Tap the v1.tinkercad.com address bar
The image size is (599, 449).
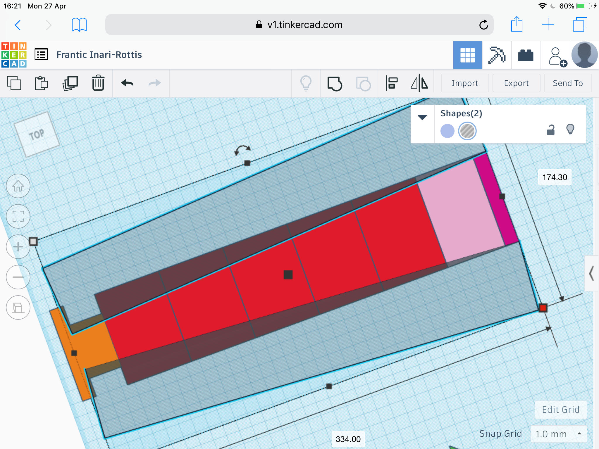tap(299, 25)
